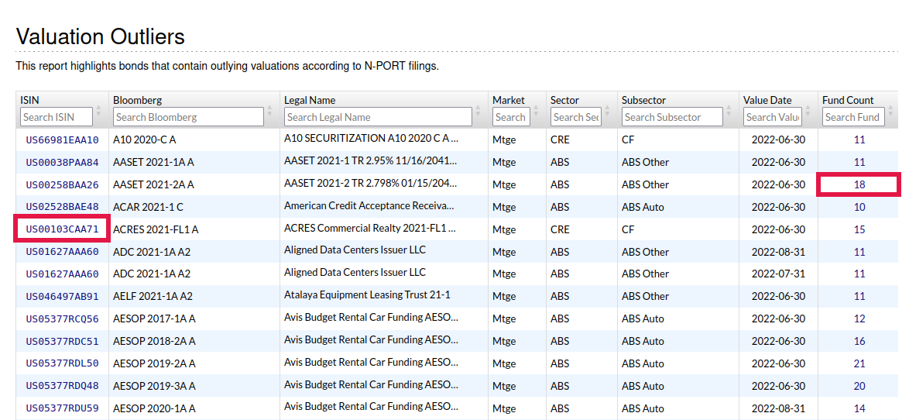Focus the Search ISIN filter box
909x420 pixels.
coord(57,117)
